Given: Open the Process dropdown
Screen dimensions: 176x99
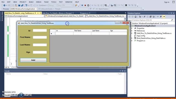Looking at the screenshot, I should (x=36, y=9).
